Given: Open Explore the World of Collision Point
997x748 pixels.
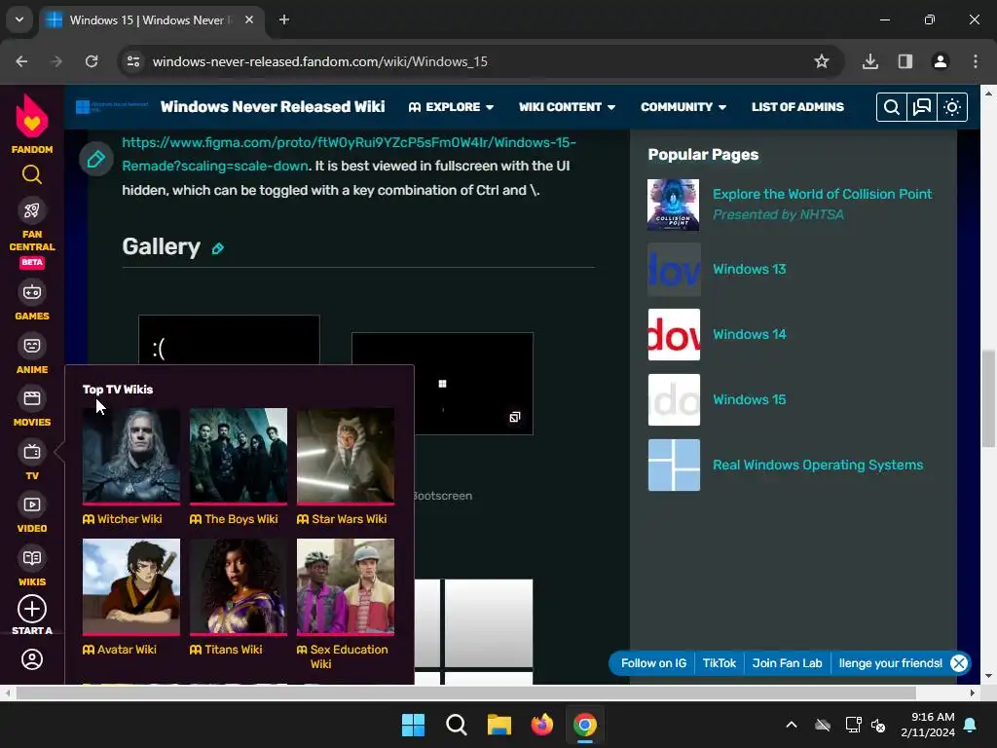Looking at the screenshot, I should click(822, 194).
